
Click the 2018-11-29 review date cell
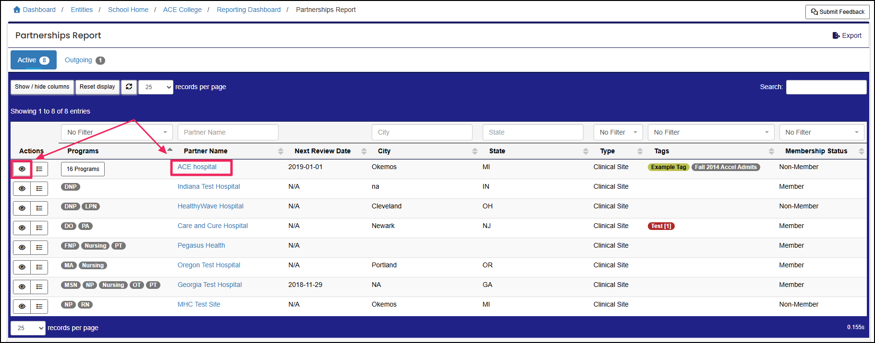[x=305, y=285]
